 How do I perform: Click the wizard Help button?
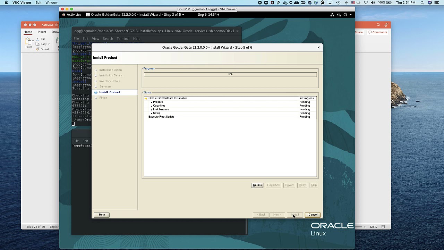102,215
